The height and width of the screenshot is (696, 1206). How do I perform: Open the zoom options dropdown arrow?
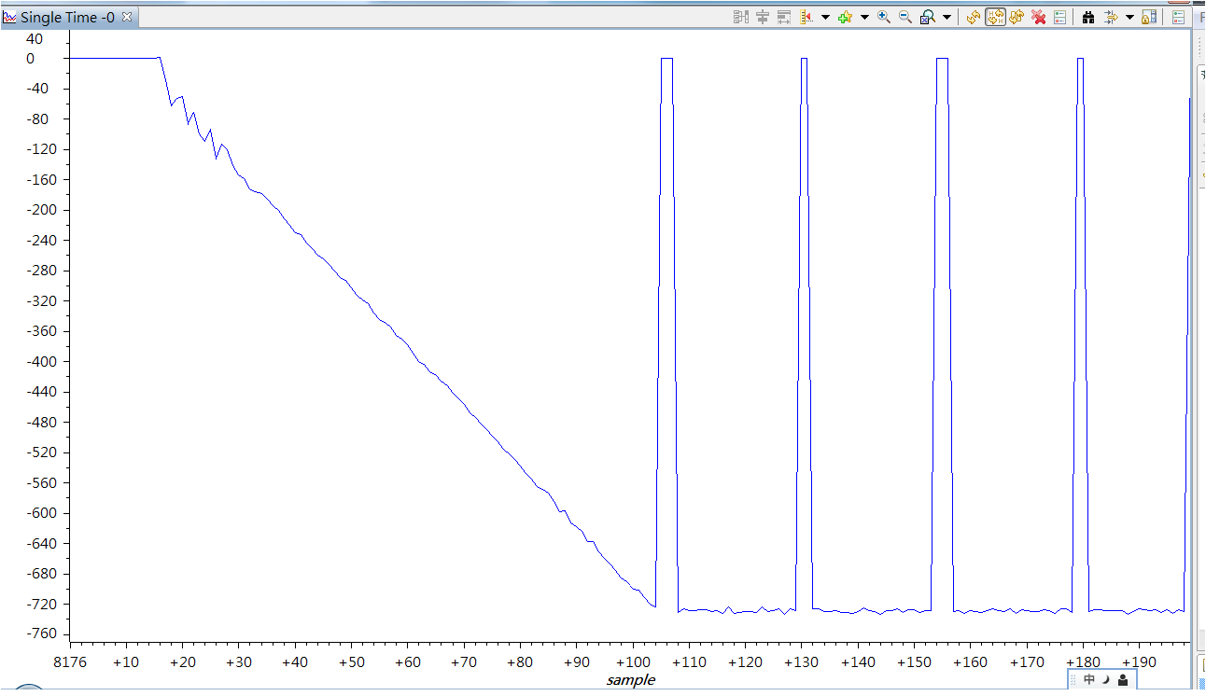(947, 17)
